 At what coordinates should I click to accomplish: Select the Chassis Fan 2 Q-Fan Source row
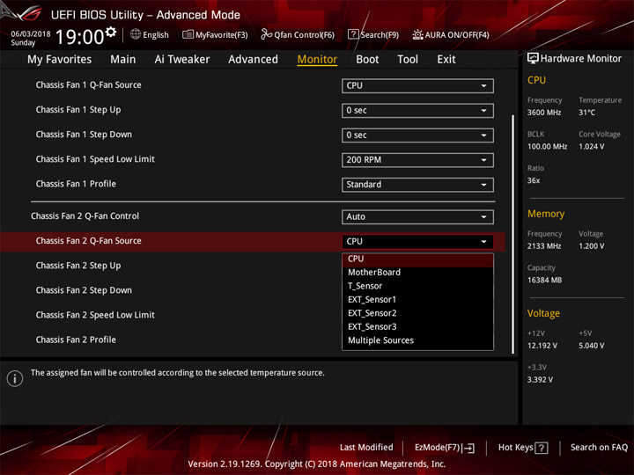253,242
